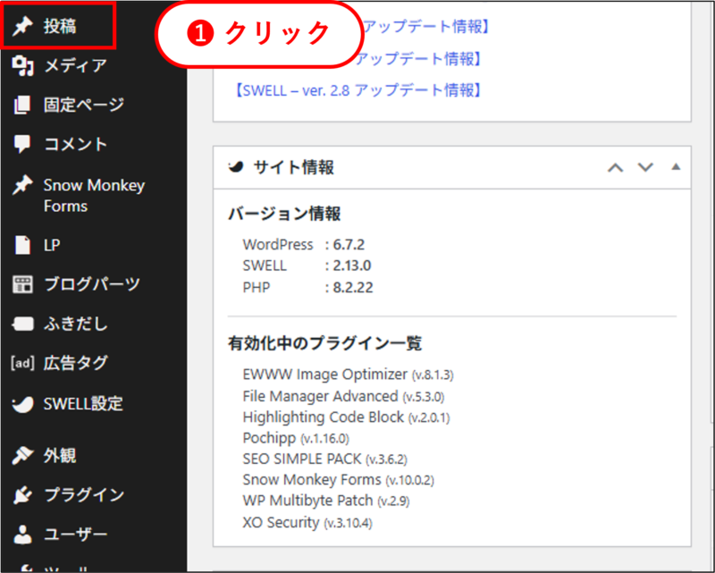The height and width of the screenshot is (573, 715).
Task: Click the コメント speech bubble icon
Action: click(22, 144)
